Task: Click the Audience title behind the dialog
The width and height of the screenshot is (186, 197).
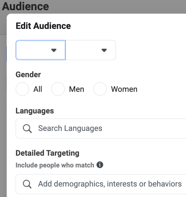Action: pos(25,6)
